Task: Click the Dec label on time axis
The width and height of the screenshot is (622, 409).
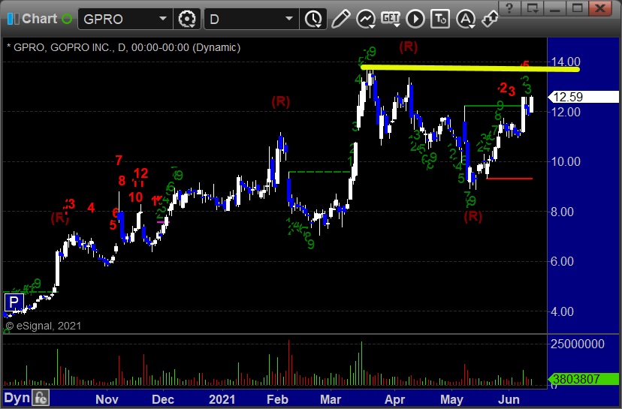Action: pos(163,399)
